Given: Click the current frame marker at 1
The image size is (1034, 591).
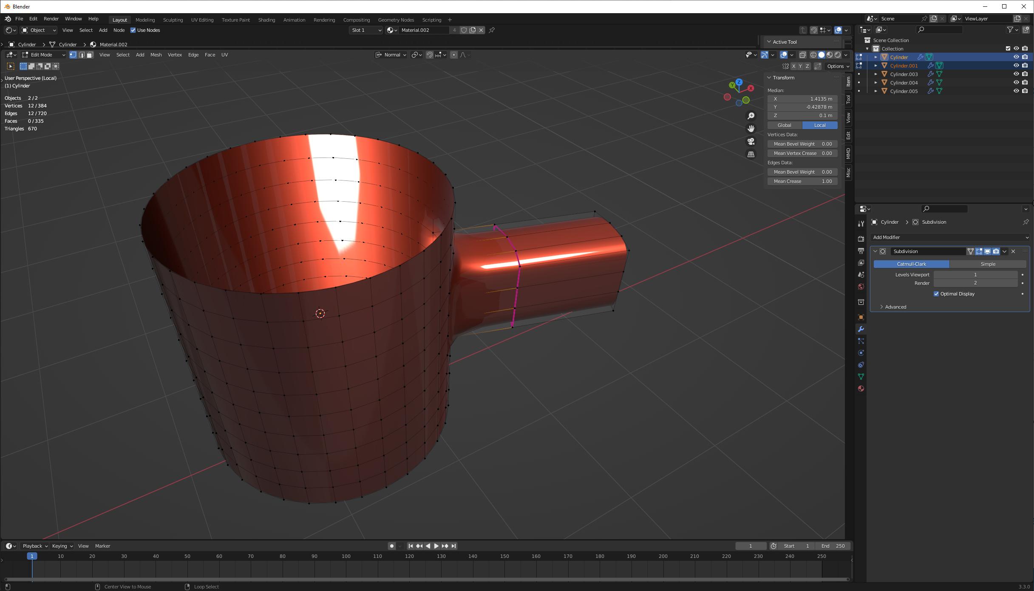Looking at the screenshot, I should [x=32, y=556].
